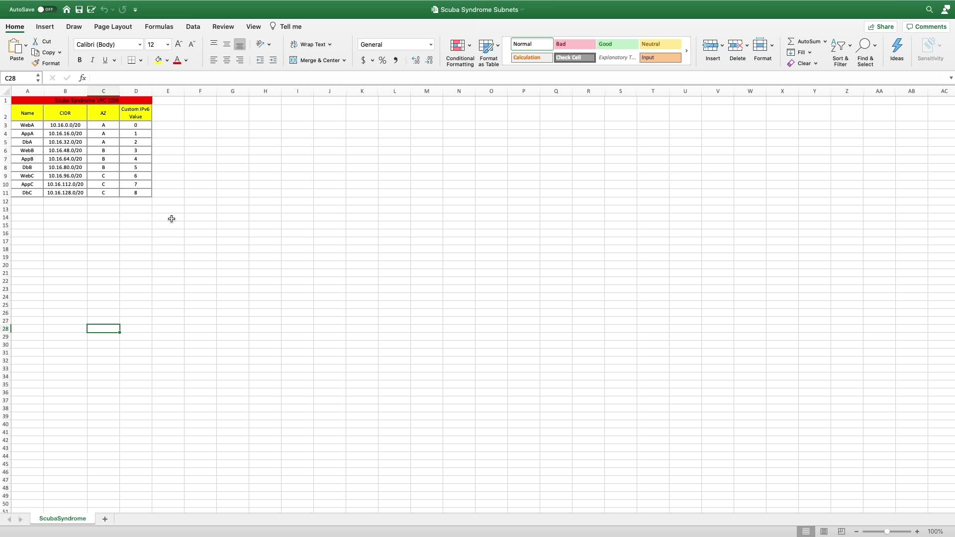This screenshot has height=537, width=955.
Task: Expand the Merge & Center options arrow
Action: [x=344, y=61]
